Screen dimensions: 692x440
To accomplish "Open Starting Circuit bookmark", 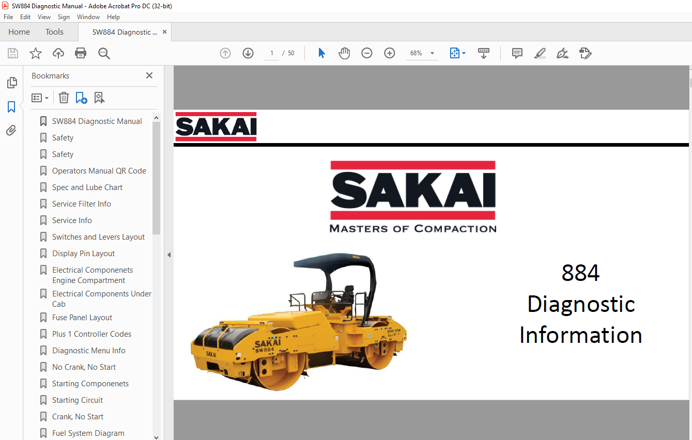I will (x=78, y=400).
